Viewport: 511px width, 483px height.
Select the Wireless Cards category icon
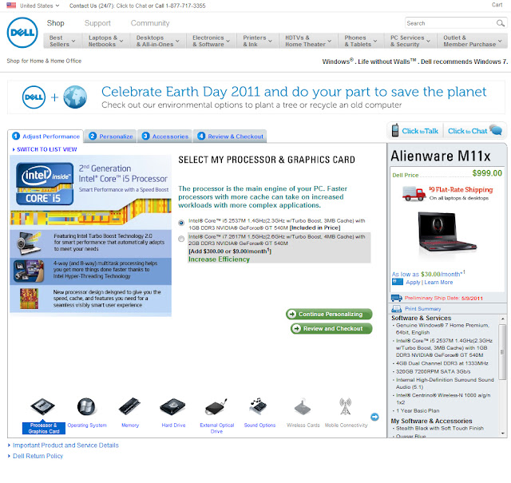pos(303,406)
